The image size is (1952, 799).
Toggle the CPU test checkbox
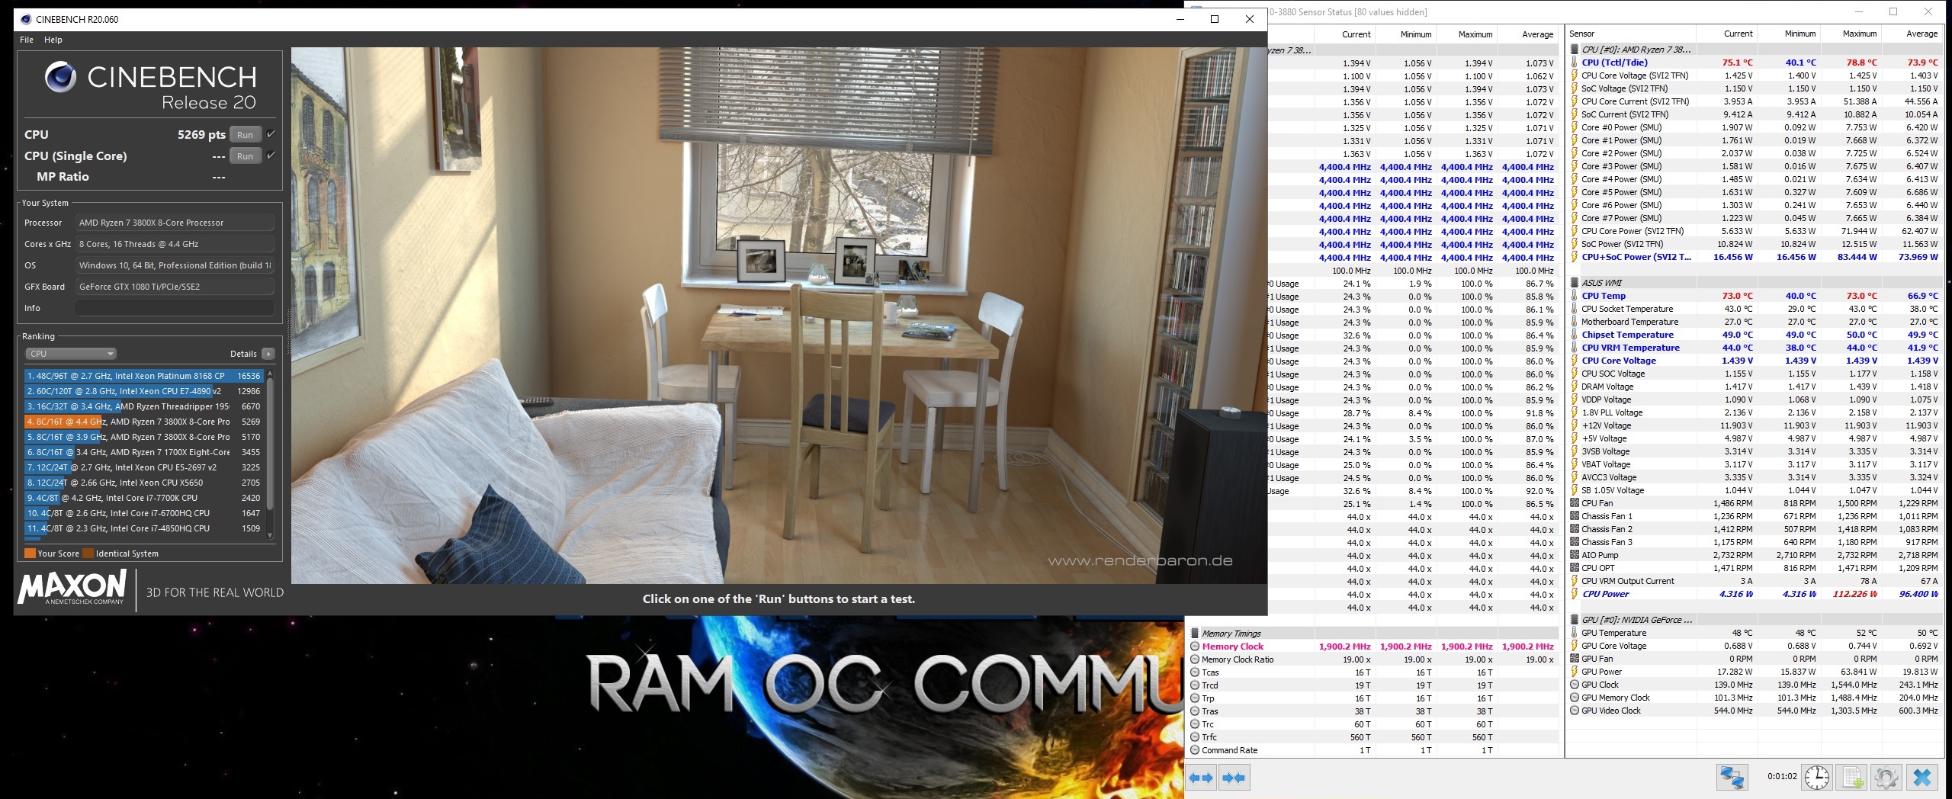(271, 134)
